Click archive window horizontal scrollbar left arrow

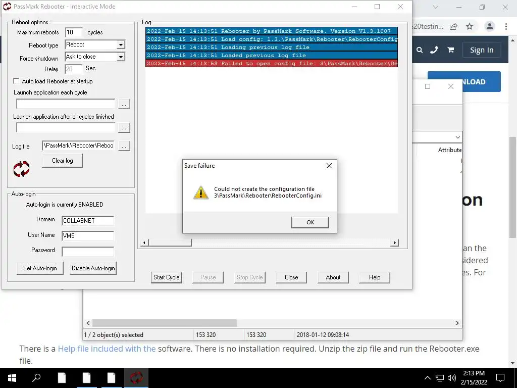pyautogui.click(x=88, y=323)
